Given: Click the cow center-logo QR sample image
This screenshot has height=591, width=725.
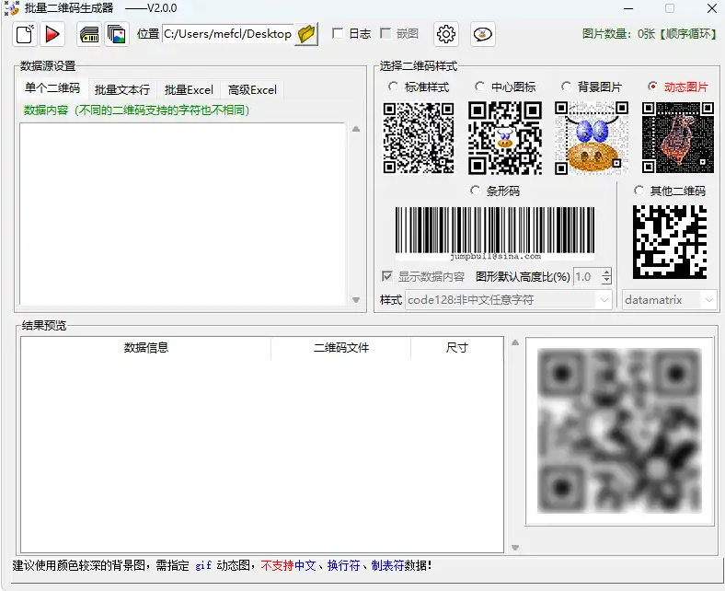Looking at the screenshot, I should [x=505, y=138].
